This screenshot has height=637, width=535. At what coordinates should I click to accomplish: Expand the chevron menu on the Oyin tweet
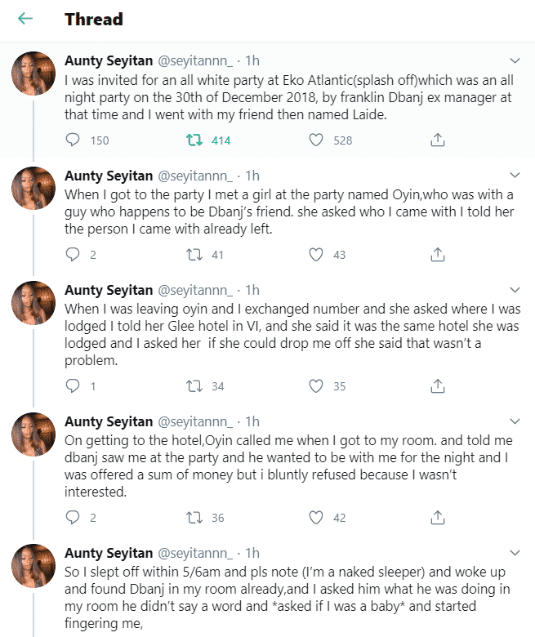[515, 176]
